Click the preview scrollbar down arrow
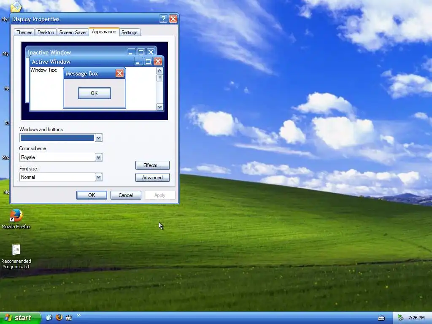Viewport: 432px width, 324px height. (x=159, y=107)
